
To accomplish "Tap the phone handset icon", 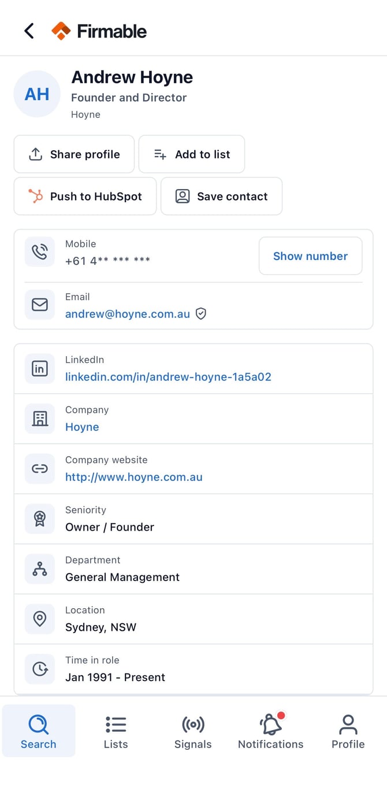I will click(40, 252).
